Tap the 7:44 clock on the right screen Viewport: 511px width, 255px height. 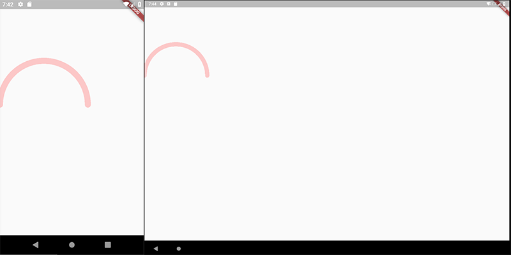pyautogui.click(x=152, y=4)
